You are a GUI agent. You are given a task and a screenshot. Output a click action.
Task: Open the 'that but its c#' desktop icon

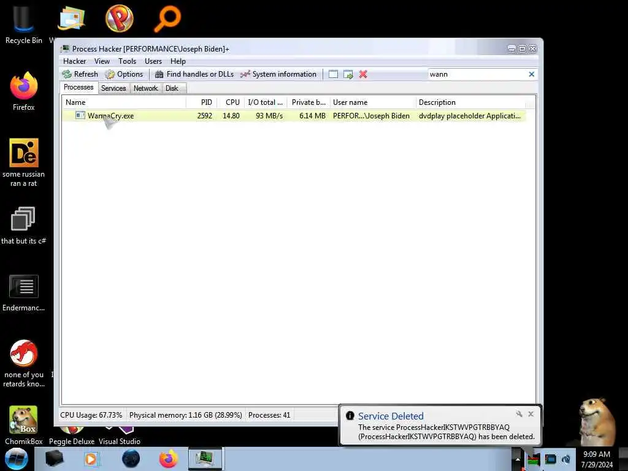(23, 225)
